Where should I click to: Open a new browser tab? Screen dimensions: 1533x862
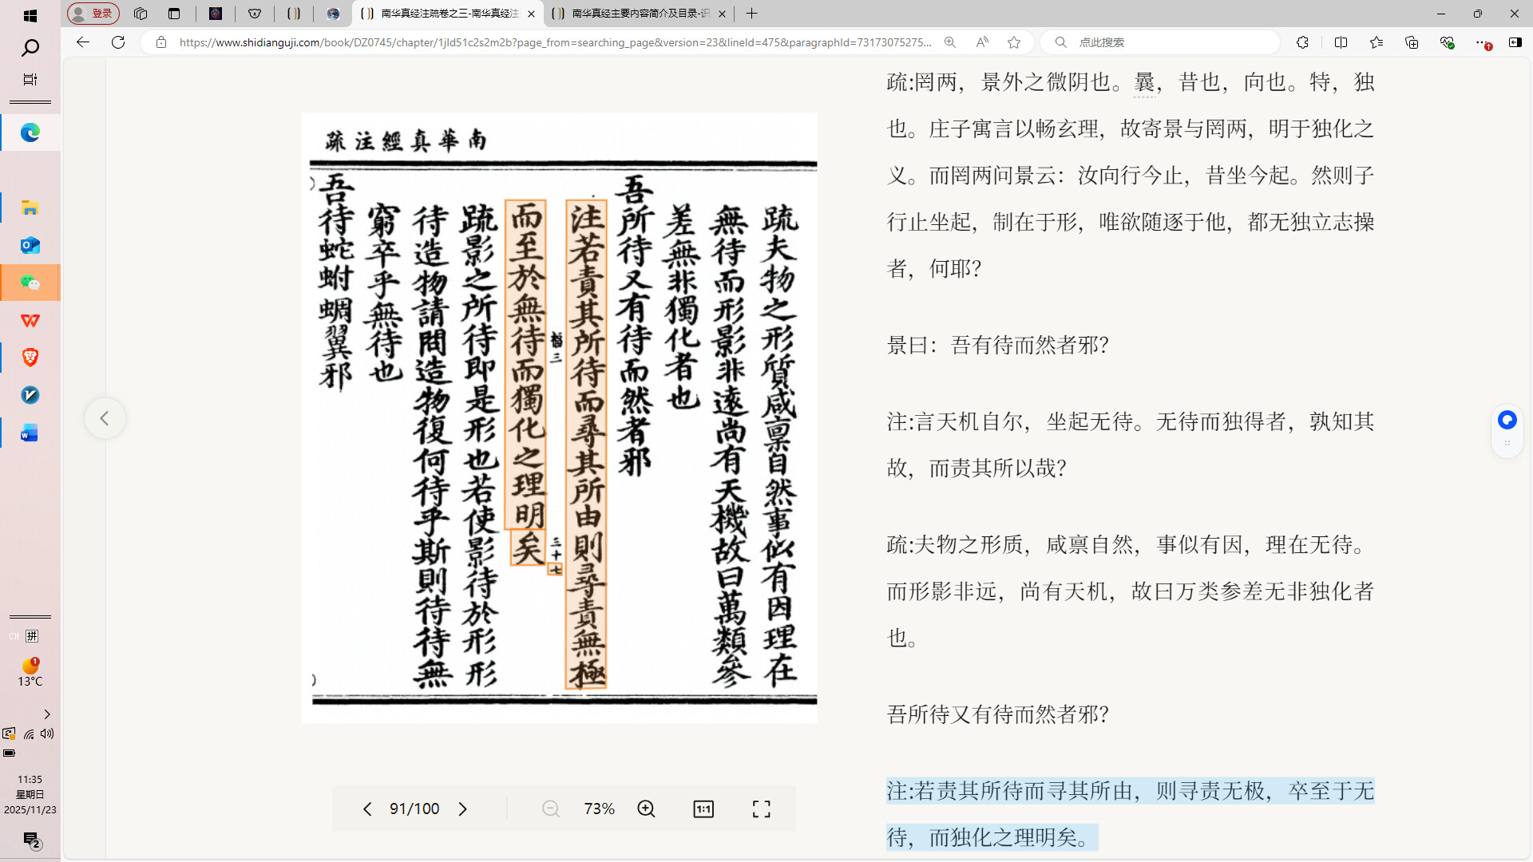coord(751,14)
